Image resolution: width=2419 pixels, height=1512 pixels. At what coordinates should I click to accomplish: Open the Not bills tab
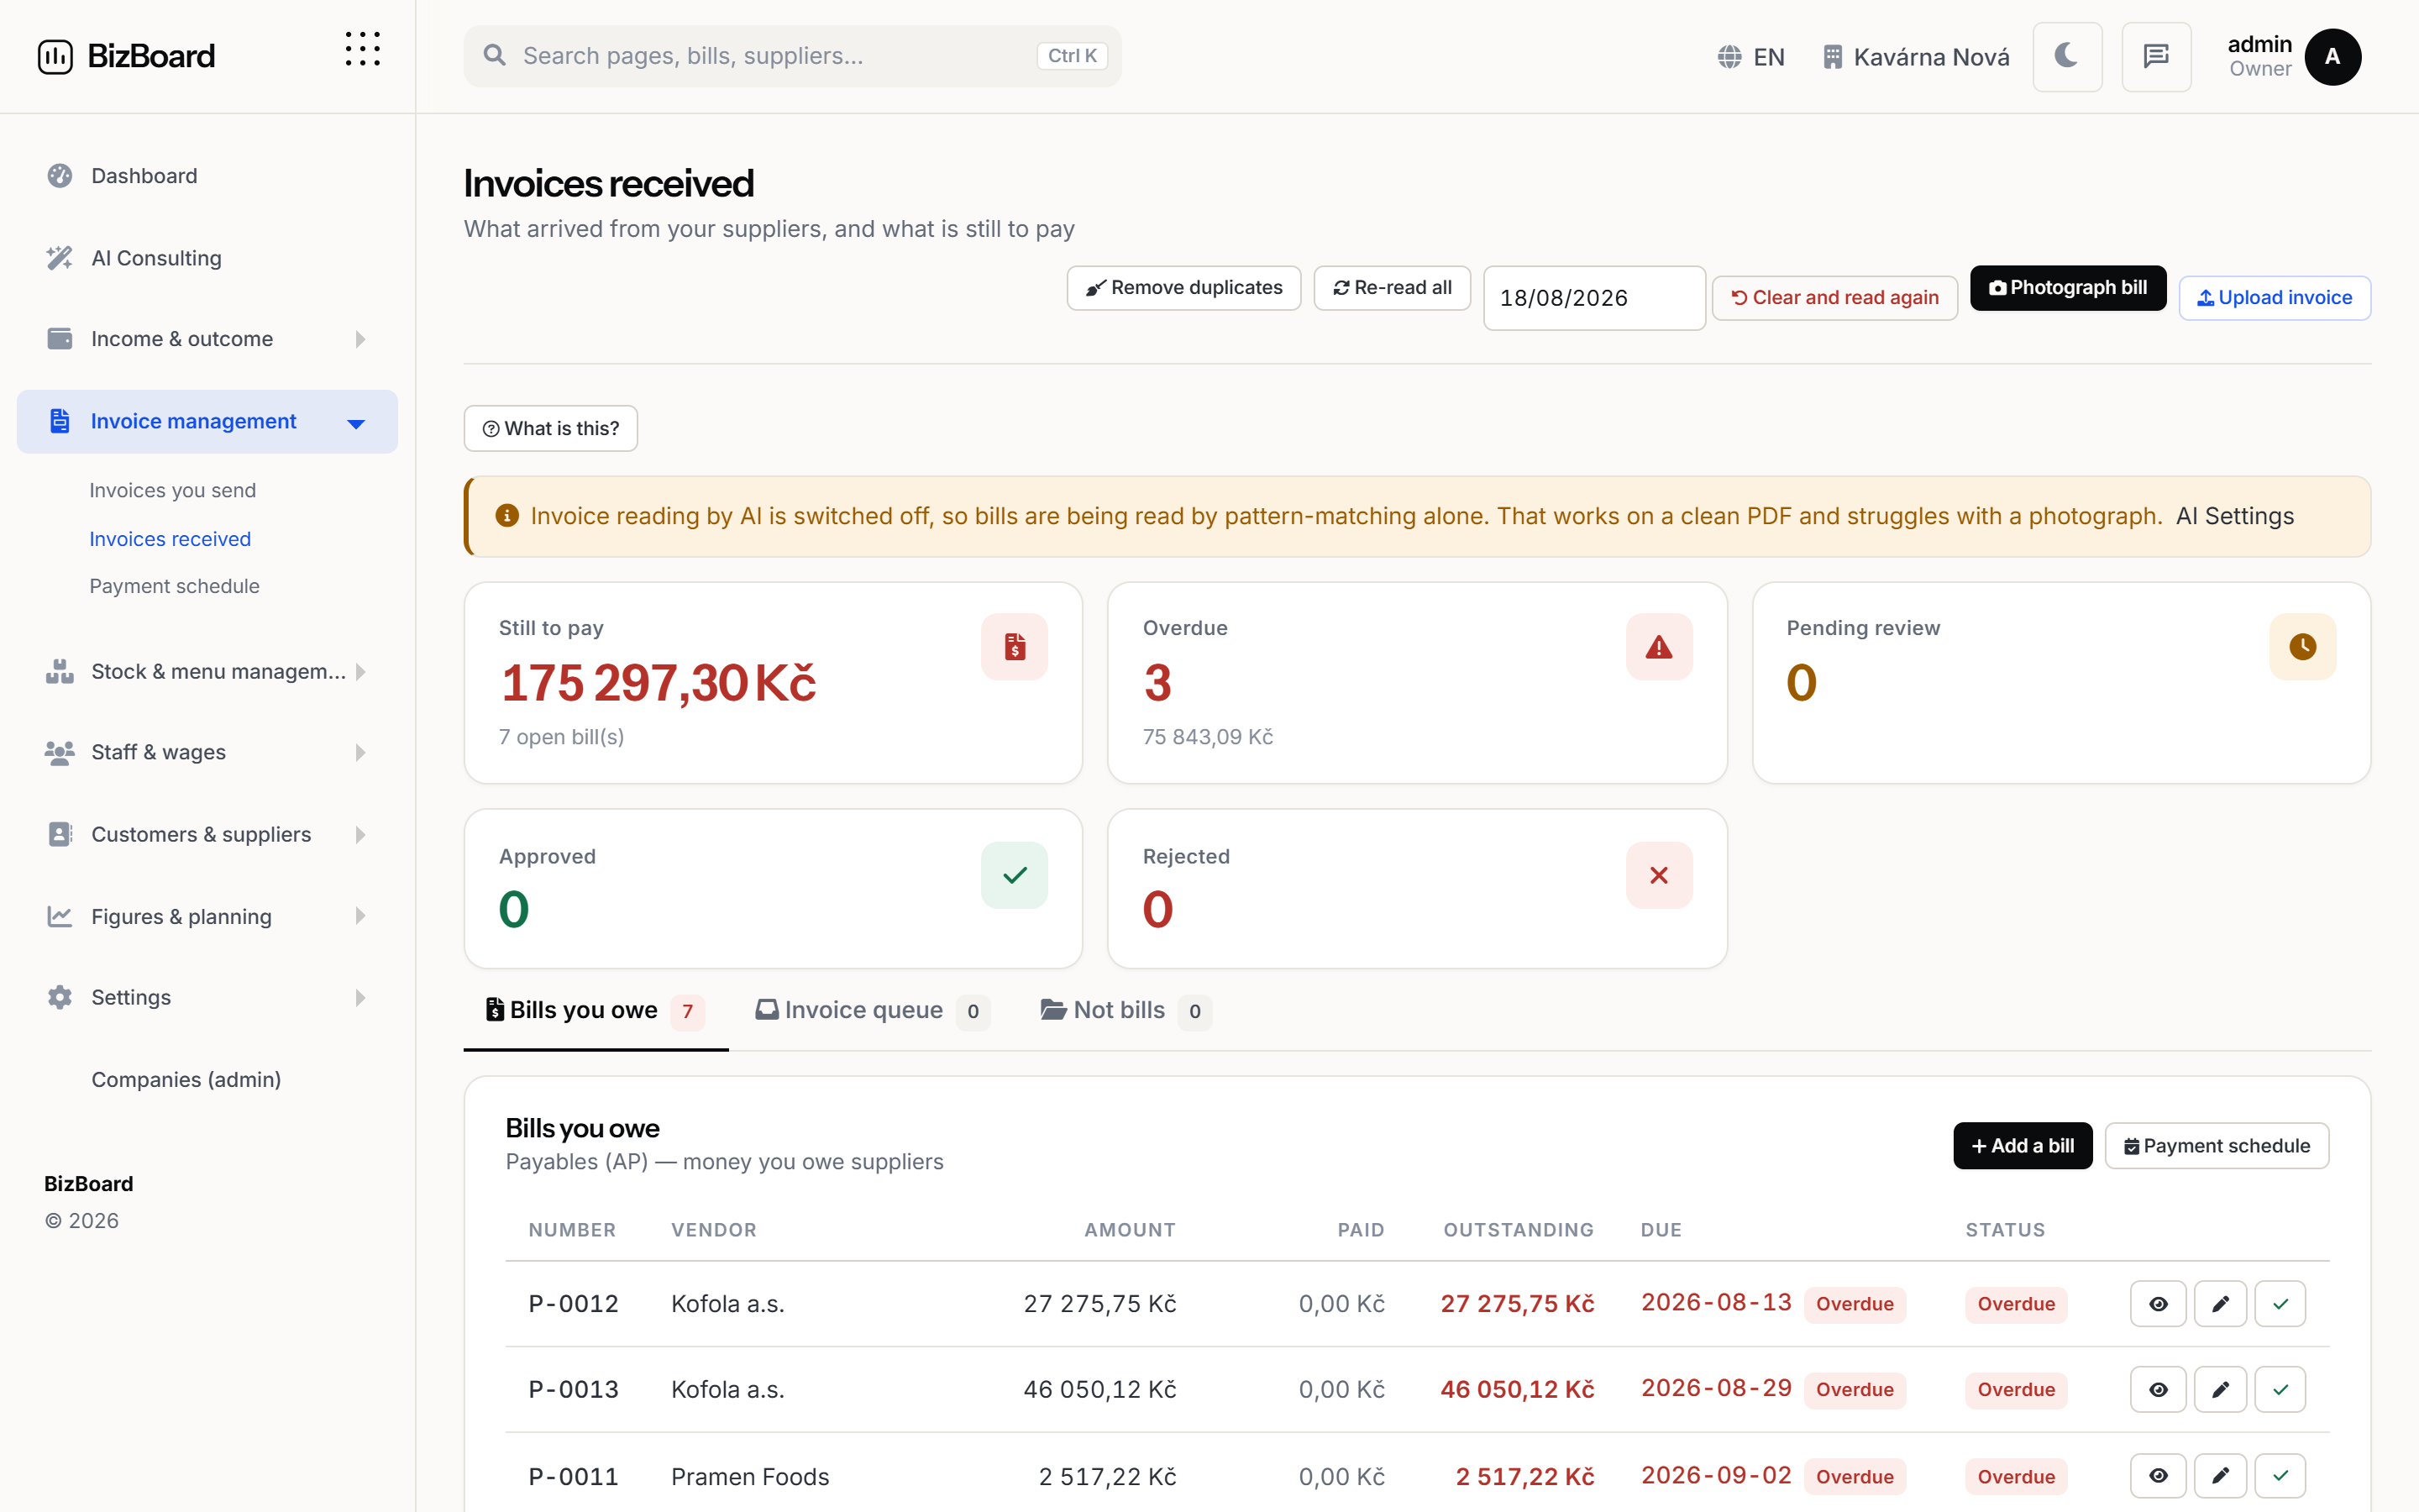1126,1011
